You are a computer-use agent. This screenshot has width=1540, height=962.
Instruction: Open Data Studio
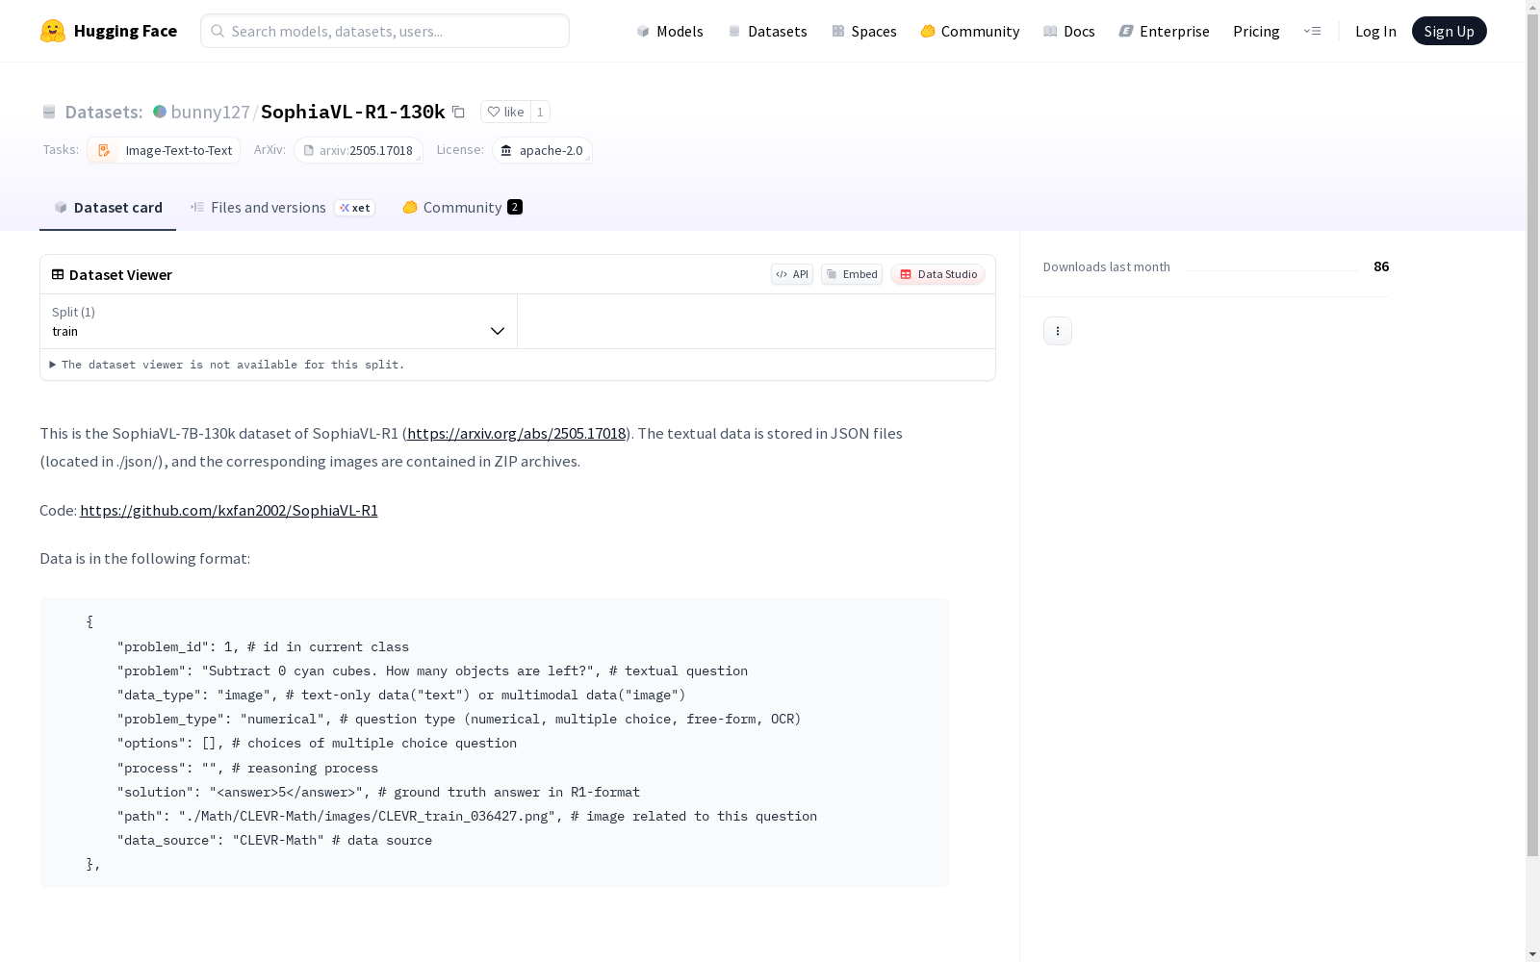(938, 274)
